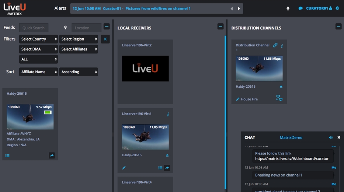344x192 pixels.
Task: Click link icon on Distribution Channel 1
Action: tap(275, 45)
